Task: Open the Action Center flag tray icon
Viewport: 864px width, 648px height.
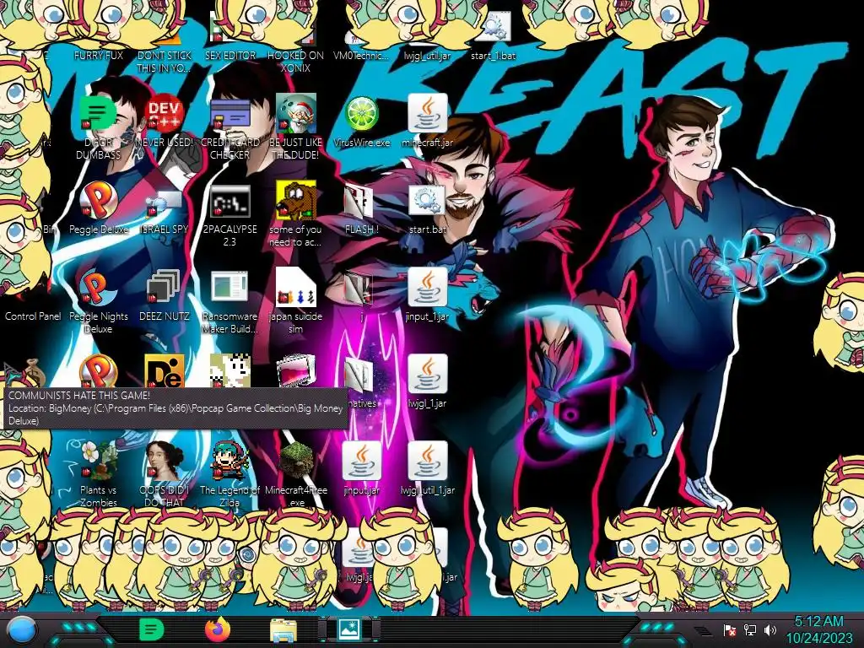Action: click(x=730, y=629)
